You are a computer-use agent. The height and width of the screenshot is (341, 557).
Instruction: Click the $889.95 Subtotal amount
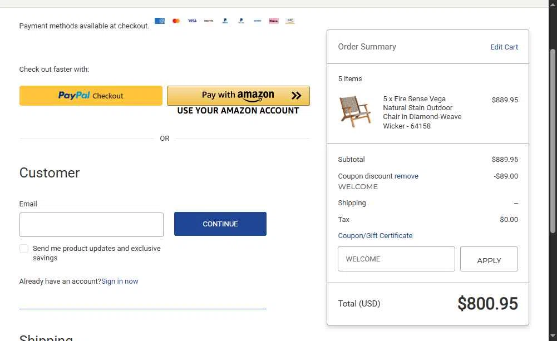[505, 160]
